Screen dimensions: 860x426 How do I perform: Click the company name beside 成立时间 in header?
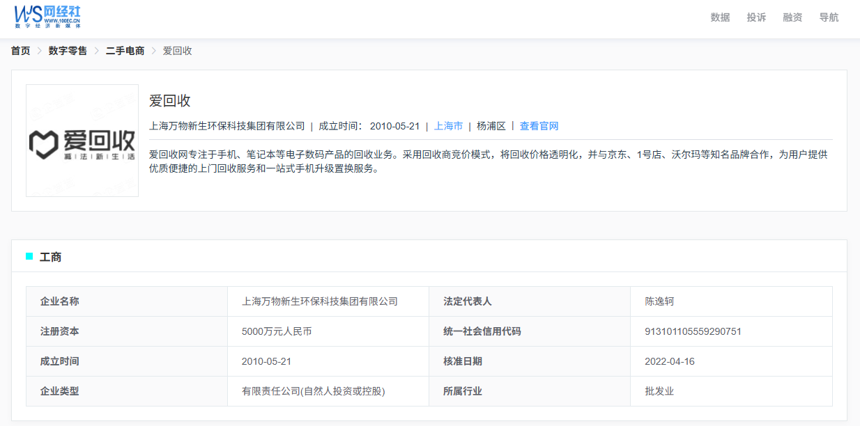pos(227,126)
